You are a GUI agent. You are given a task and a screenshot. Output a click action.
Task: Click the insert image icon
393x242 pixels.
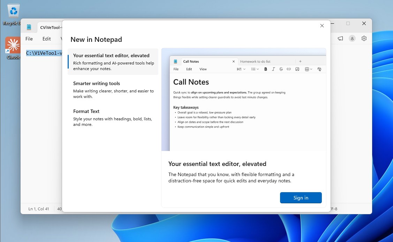click(x=297, y=69)
